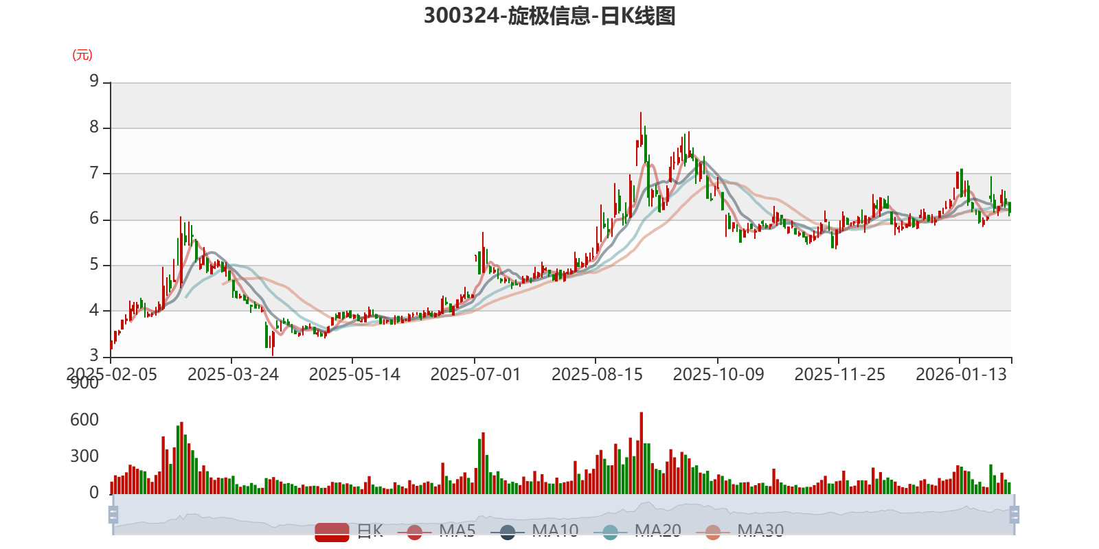1099x549 pixels.
Task: Click the volume axis label 600
Action: [84, 420]
